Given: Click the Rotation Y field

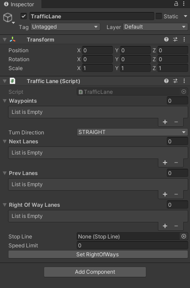Looking at the screenshot, I should click(x=135, y=59).
